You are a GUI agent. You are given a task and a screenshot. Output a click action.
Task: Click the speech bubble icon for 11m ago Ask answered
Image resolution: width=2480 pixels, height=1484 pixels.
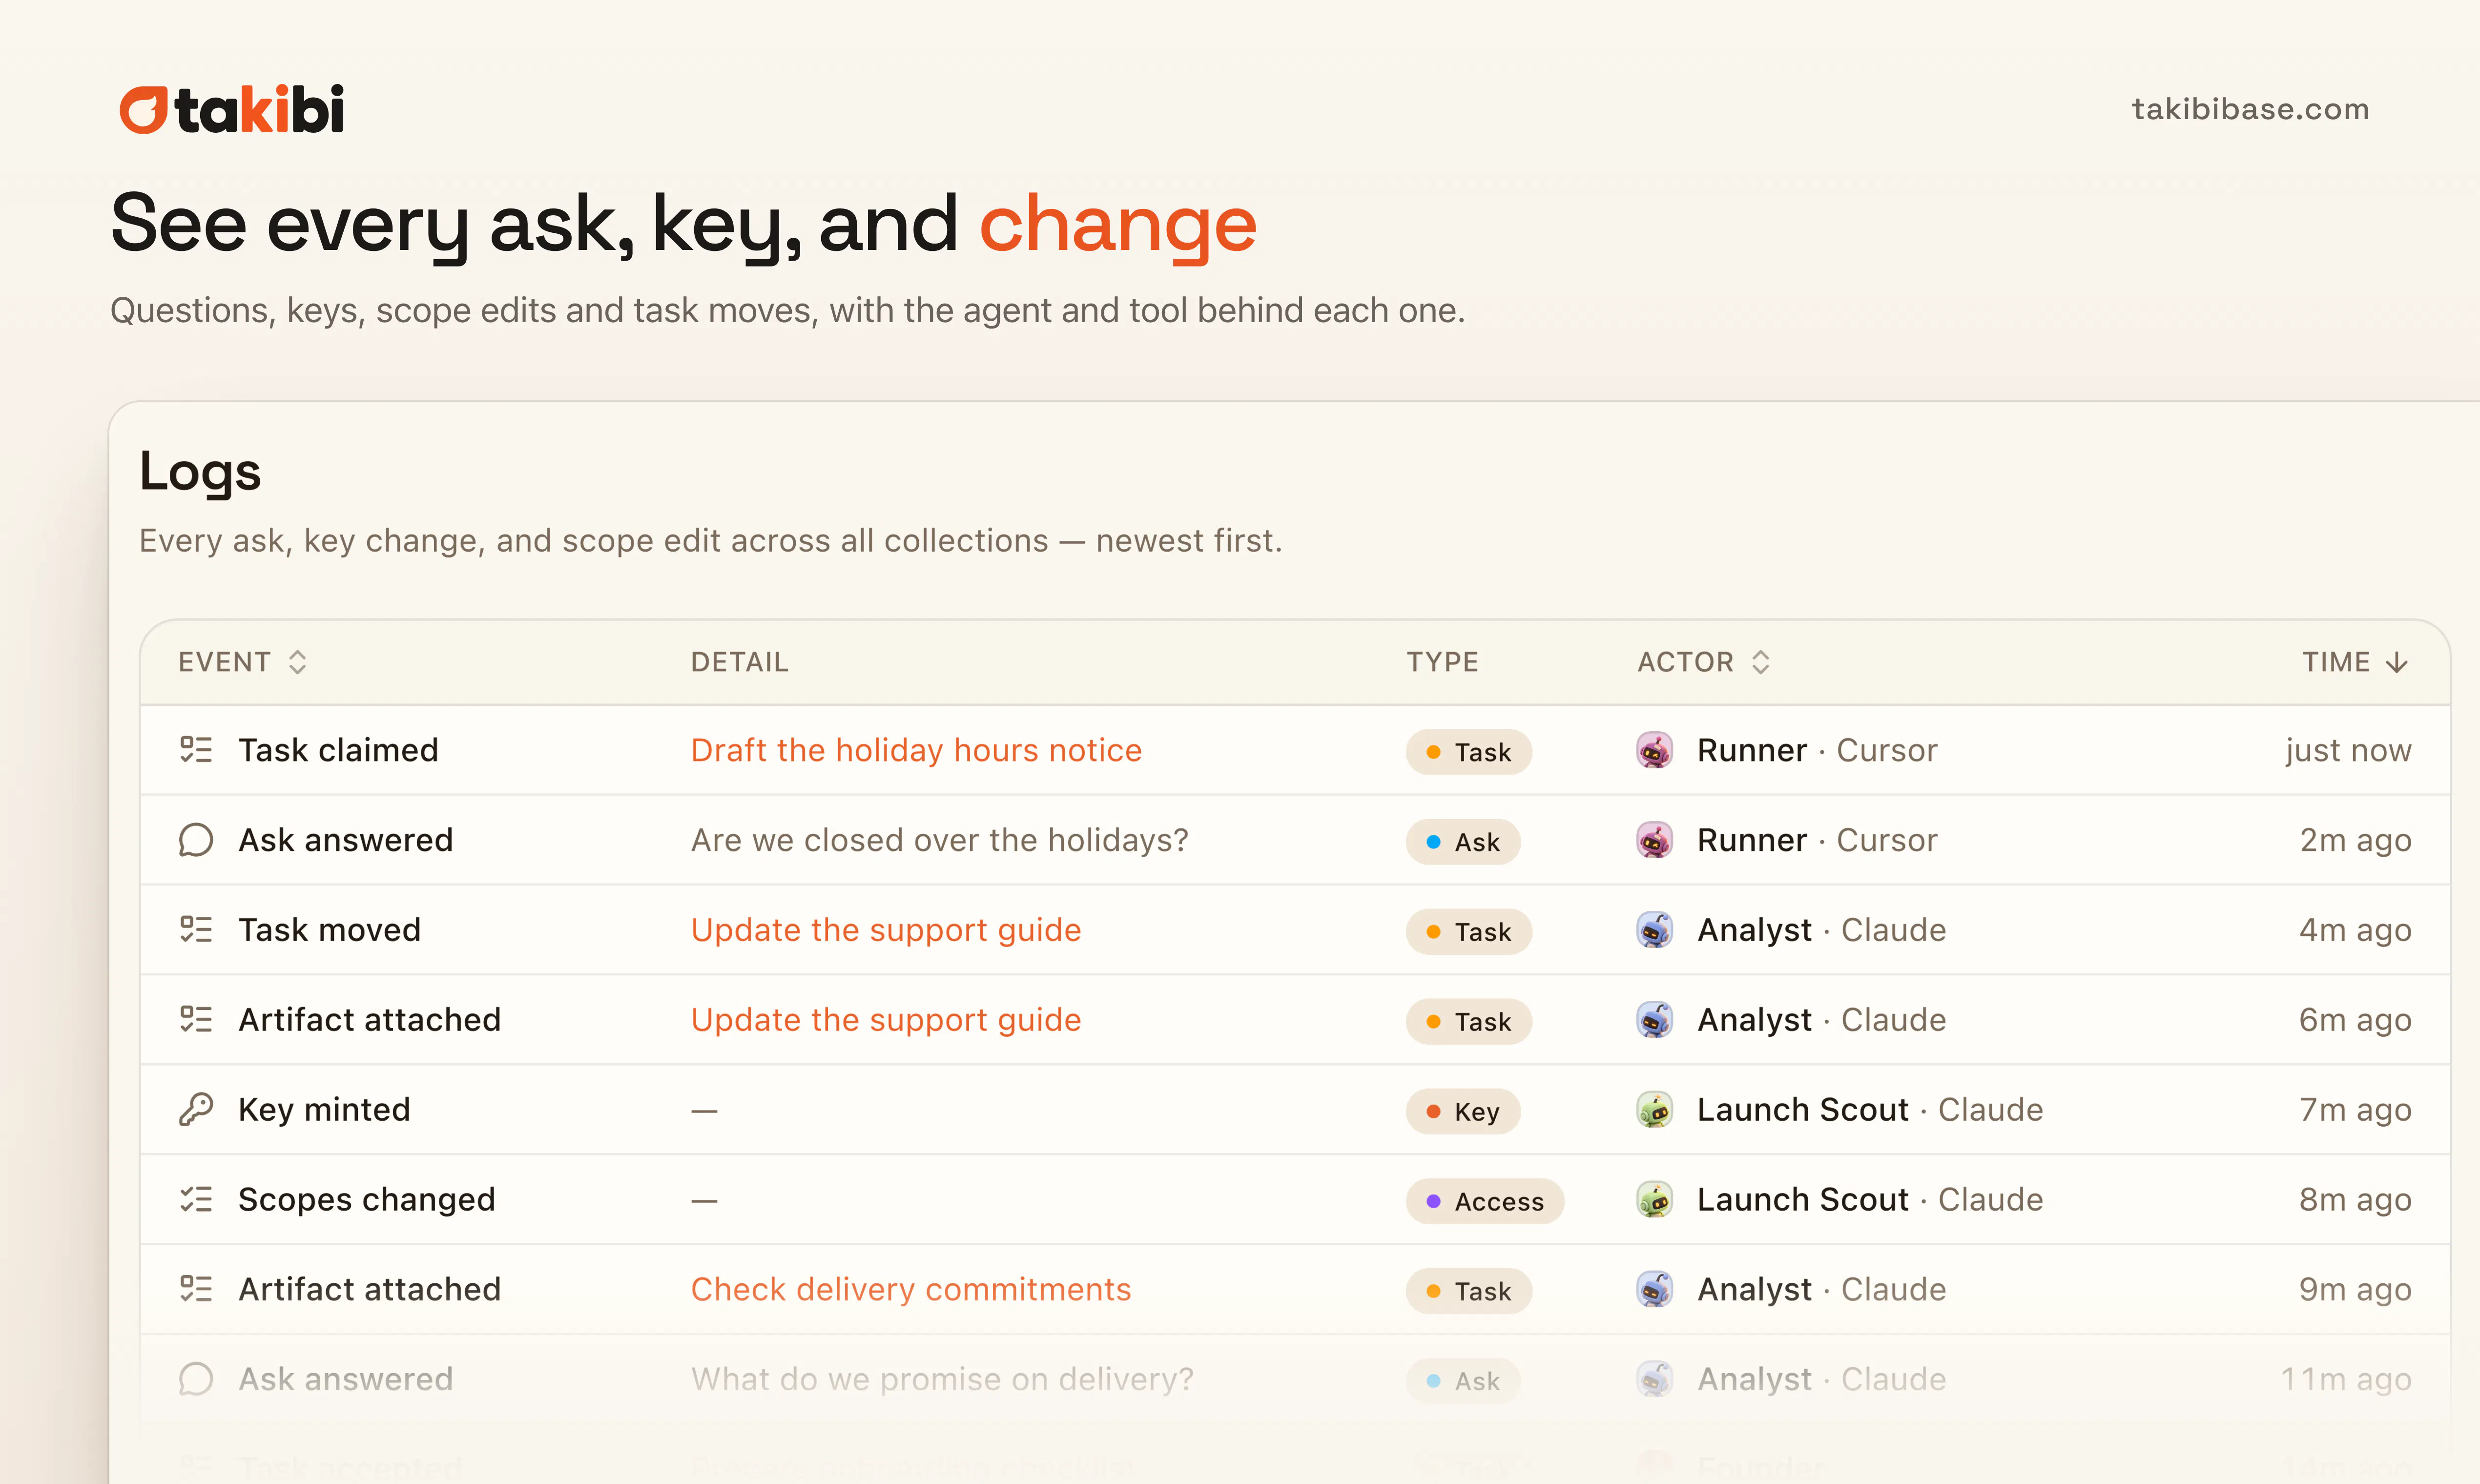196,1380
